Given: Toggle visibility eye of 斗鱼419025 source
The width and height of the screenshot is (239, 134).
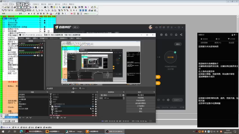Looking at the screenshot, I should (x=93, y=111).
